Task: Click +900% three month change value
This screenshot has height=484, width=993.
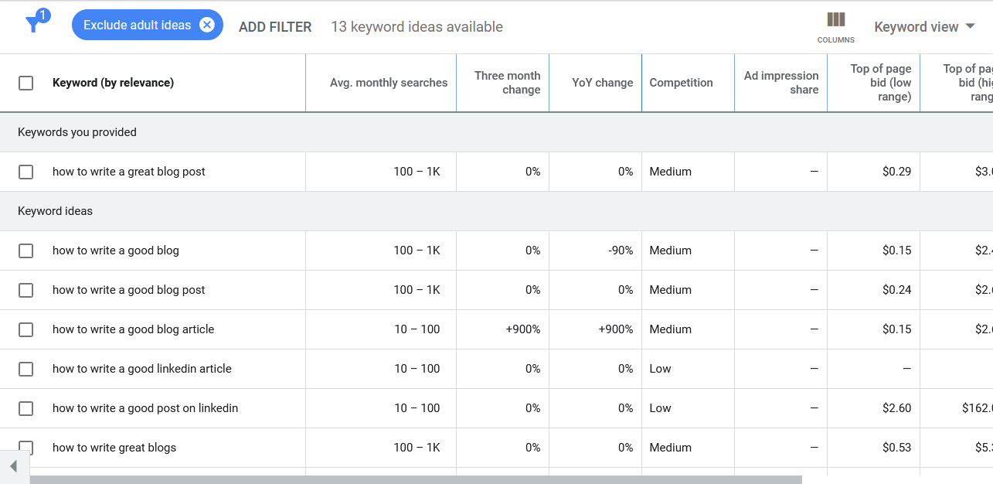Action: [x=523, y=329]
